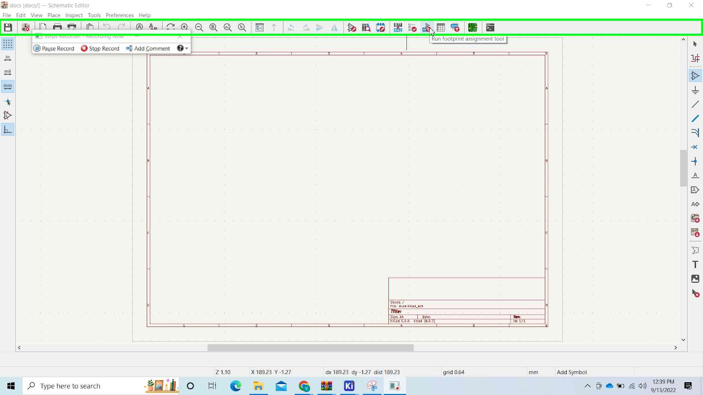Open the Symbol Editor icon

click(x=351, y=28)
